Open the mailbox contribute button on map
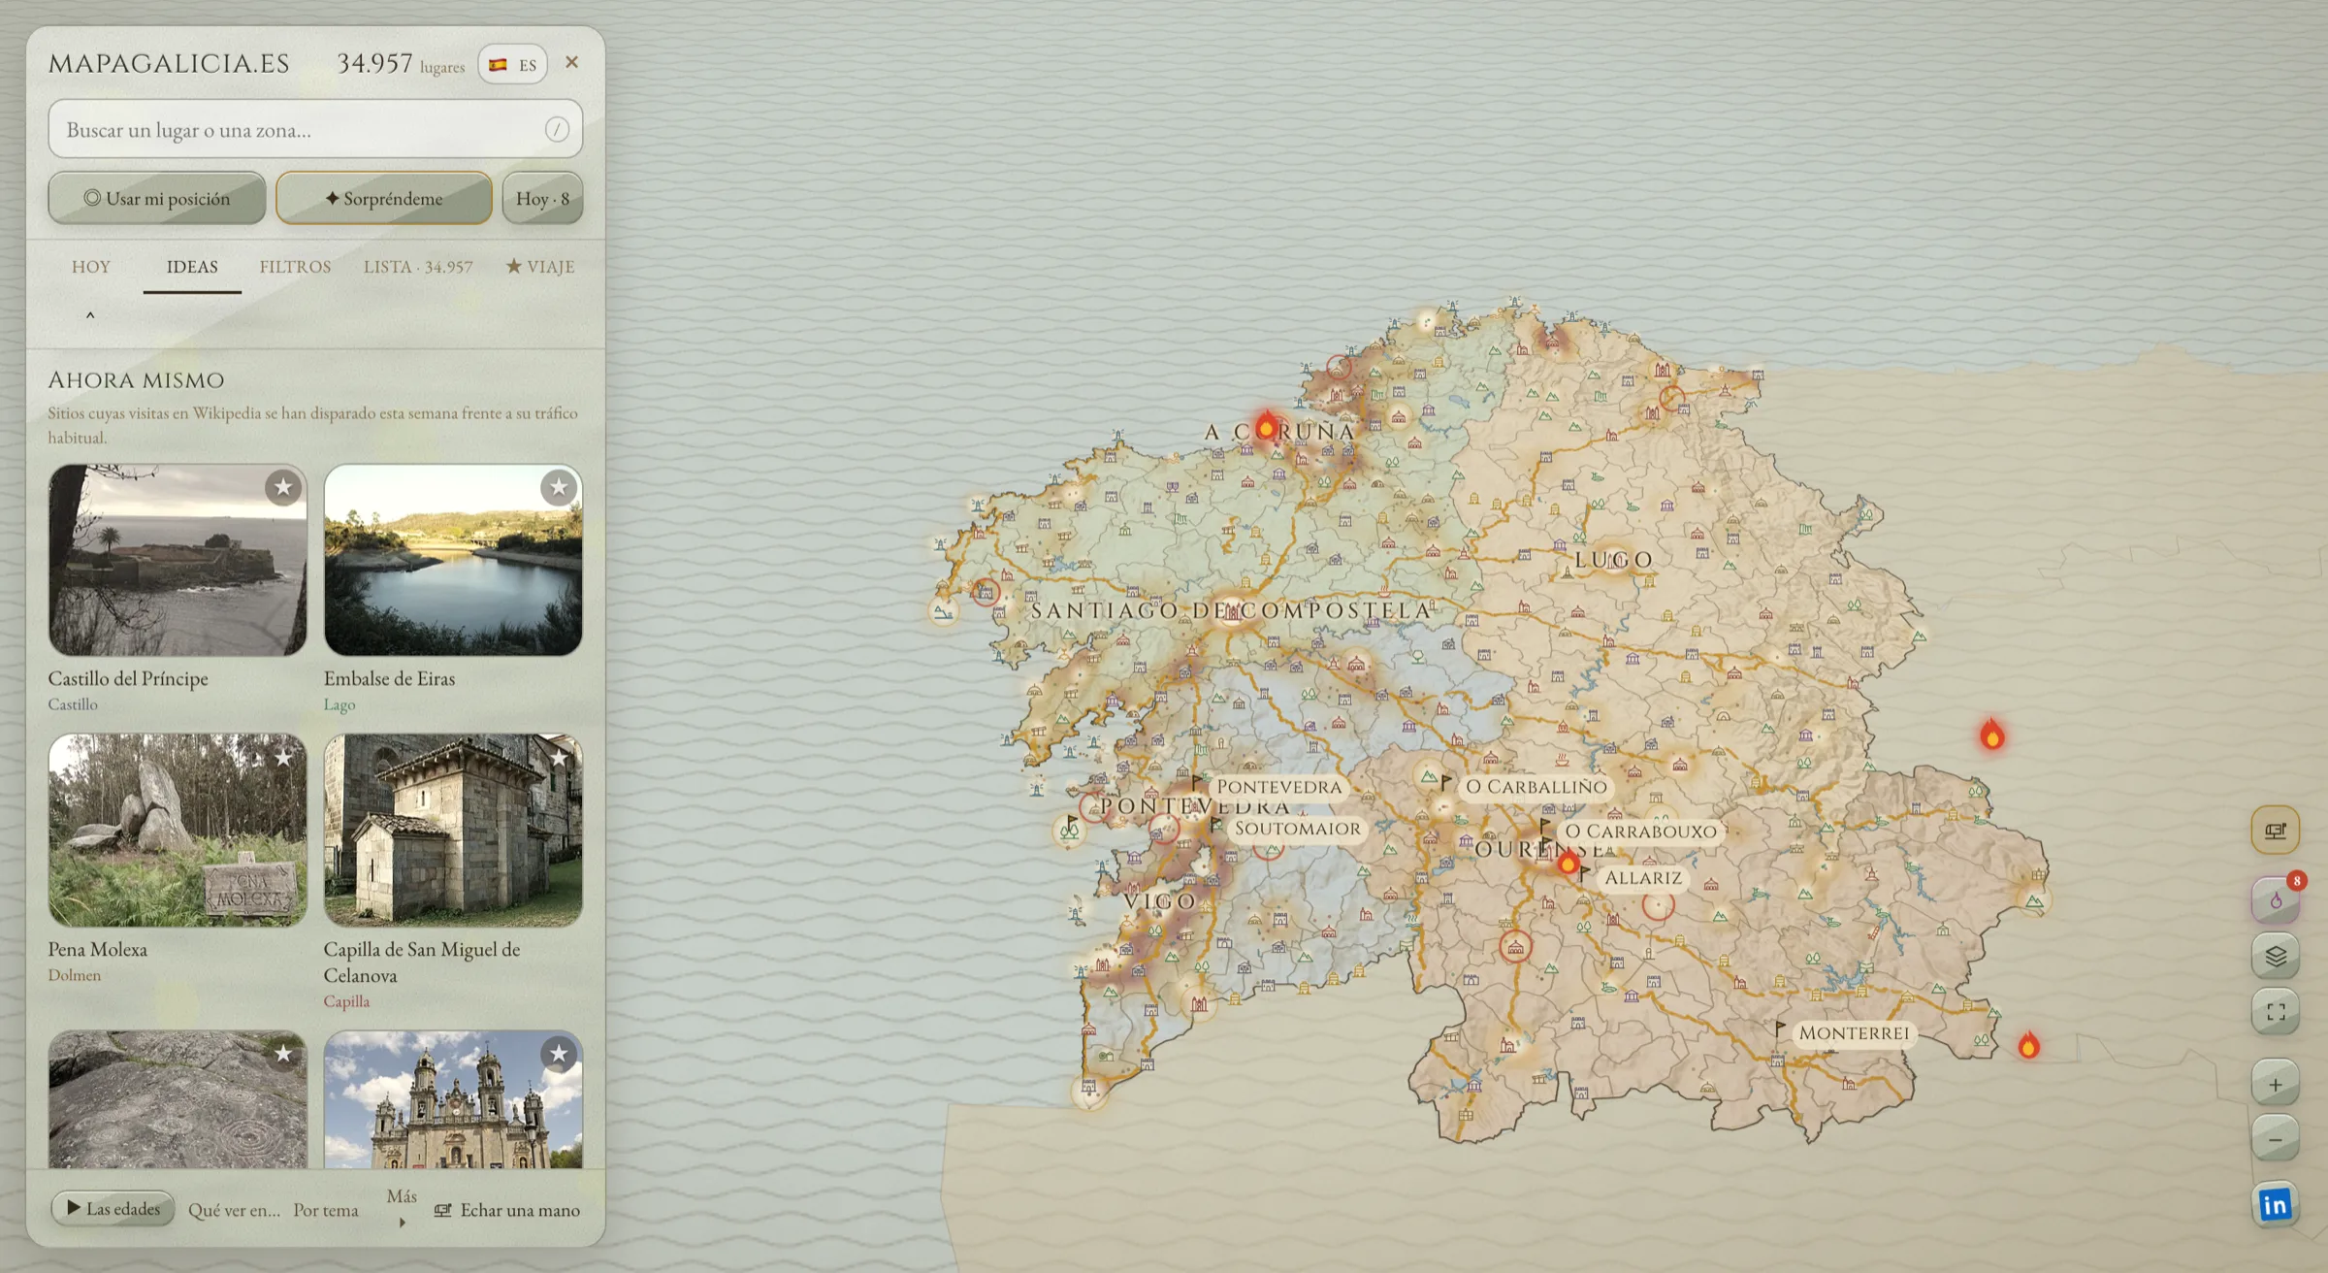This screenshot has width=2328, height=1273. 2275,830
